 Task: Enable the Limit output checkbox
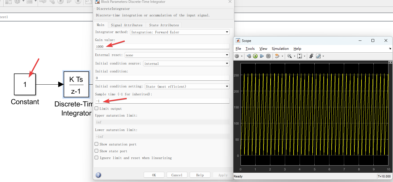(97, 108)
